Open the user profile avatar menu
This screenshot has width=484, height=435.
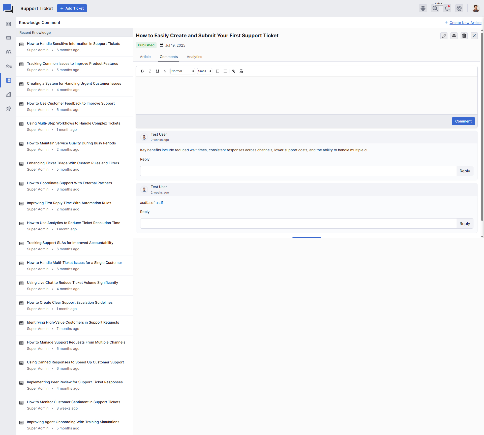pyautogui.click(x=475, y=8)
